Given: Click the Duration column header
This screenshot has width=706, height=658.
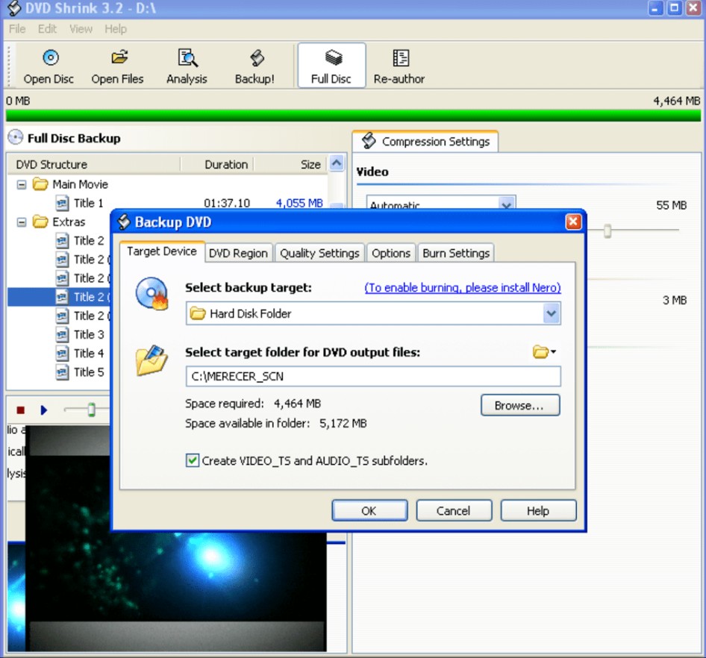Looking at the screenshot, I should [x=217, y=164].
